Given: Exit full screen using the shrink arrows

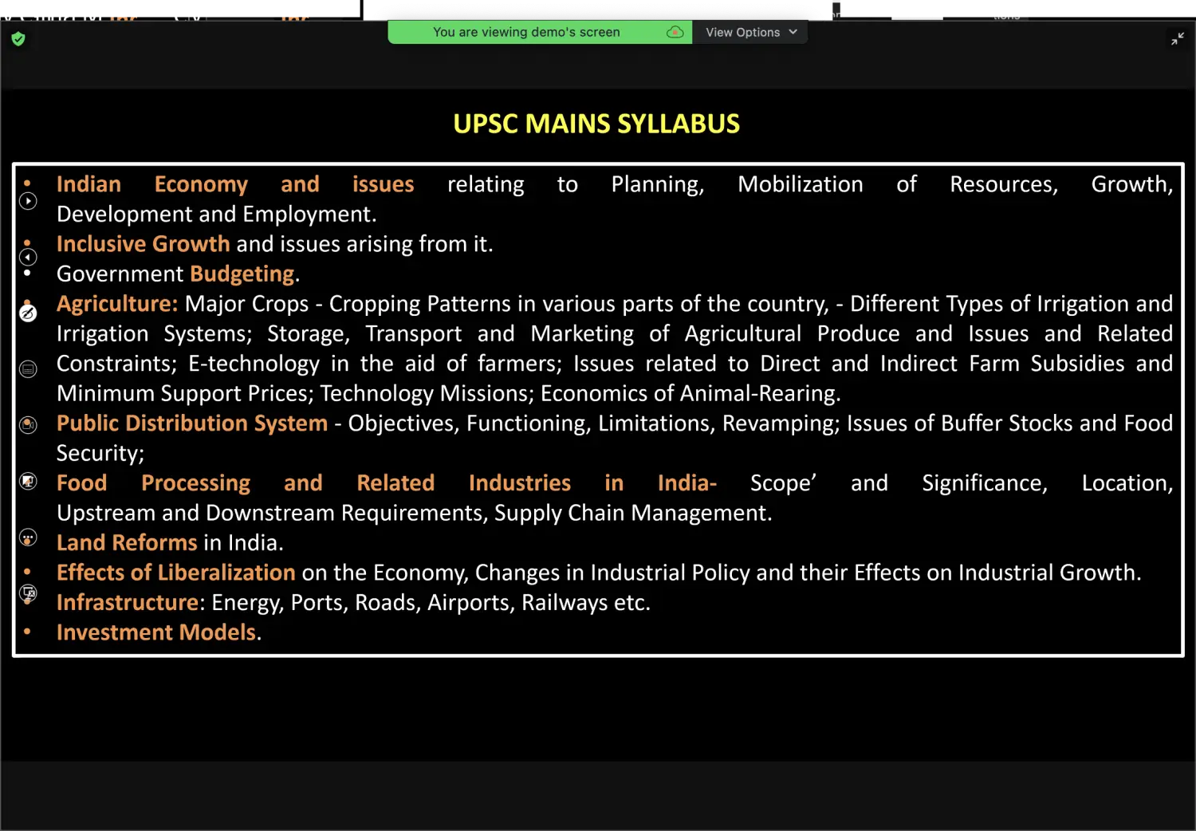Looking at the screenshot, I should pos(1178,38).
